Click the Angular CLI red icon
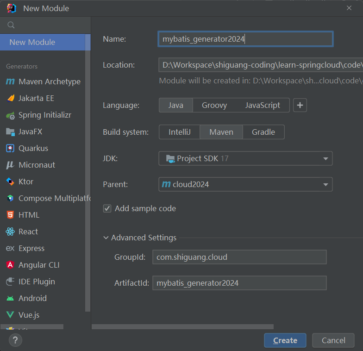363x351 pixels. click(10, 265)
